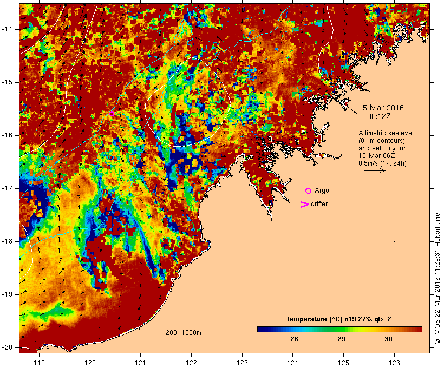
Task: Click the 122 longitude axis label
Action: [x=191, y=363]
